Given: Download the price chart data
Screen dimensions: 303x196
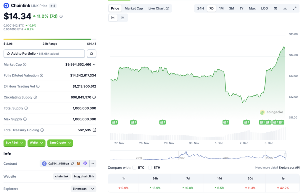Looking at the screenshot, I should (285, 8).
